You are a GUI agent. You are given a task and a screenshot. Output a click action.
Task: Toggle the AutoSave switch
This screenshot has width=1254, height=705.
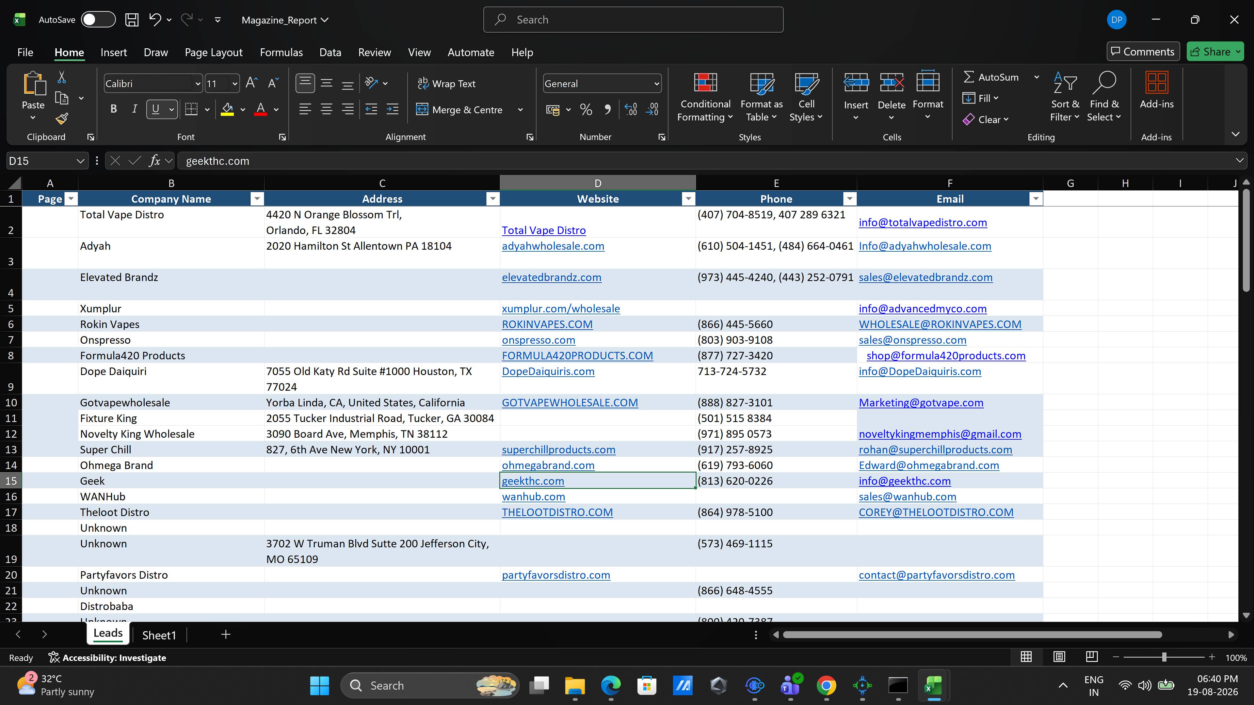tap(98, 20)
